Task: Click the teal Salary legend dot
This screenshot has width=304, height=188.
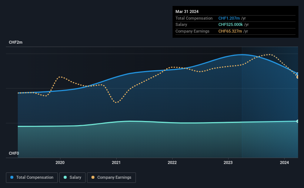Action: [x=65, y=177]
